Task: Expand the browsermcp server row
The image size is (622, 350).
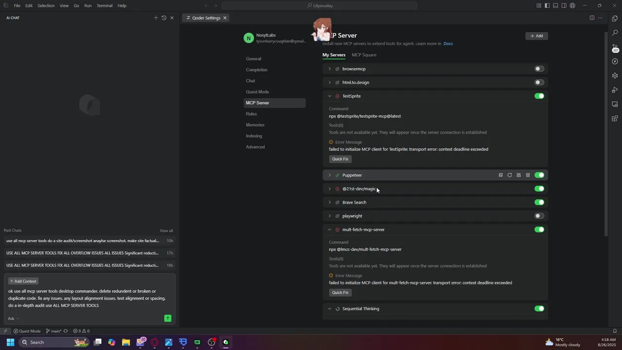Action: pyautogui.click(x=329, y=69)
